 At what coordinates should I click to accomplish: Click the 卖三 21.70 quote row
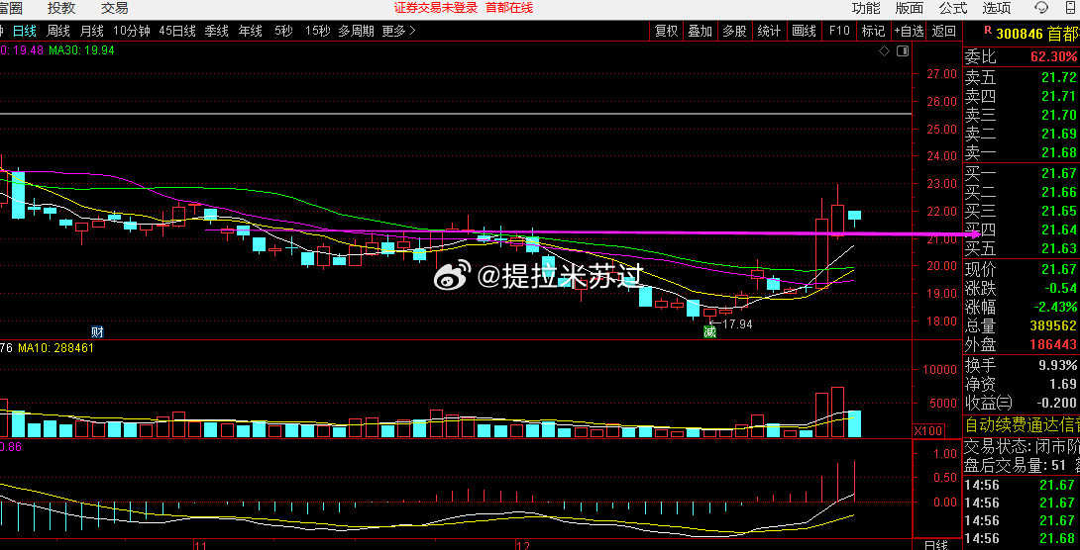(x=1022, y=115)
